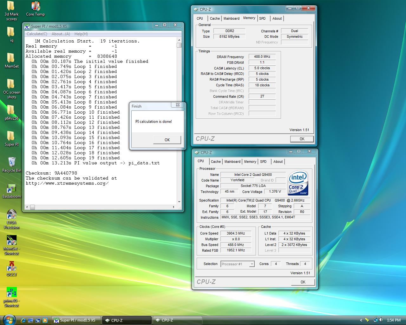Switch to second CPU-Z taskbar button

pyautogui.click(x=178, y=320)
